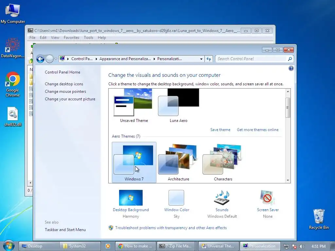Open Edit menu in 7-Zip window

tap(43, 38)
